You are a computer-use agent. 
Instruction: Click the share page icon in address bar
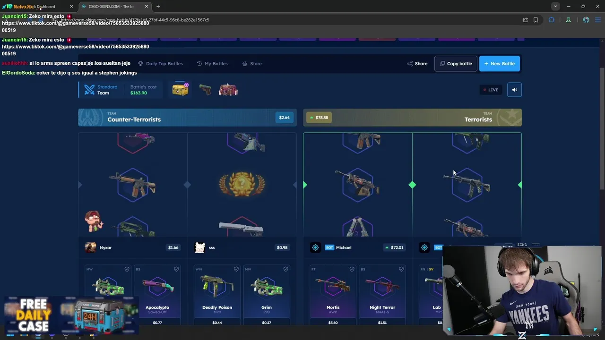click(525, 20)
